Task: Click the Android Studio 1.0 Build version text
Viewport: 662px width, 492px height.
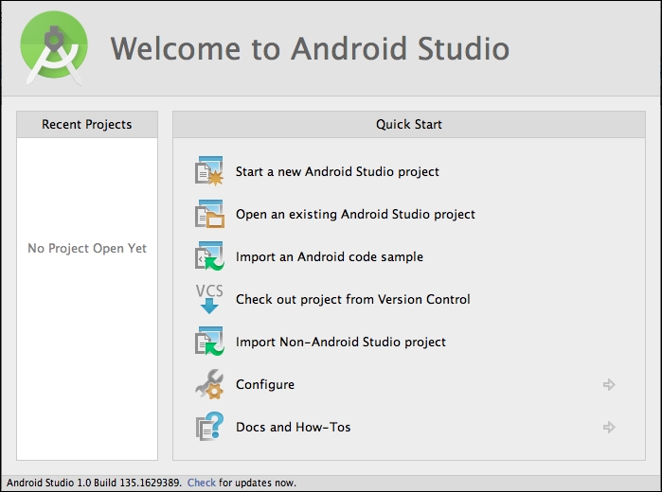Action: [x=94, y=483]
